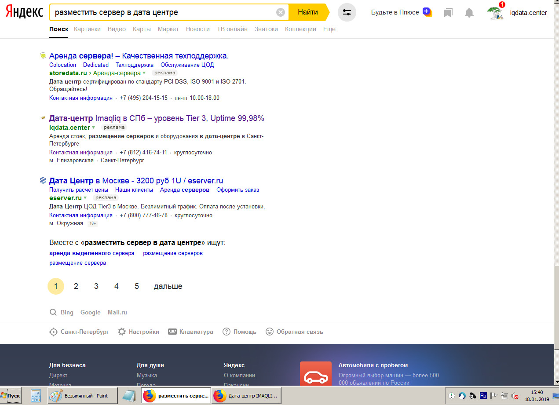The width and height of the screenshot is (559, 405).
Task: Repeat this search on Mail.ru
Action: coord(117,312)
